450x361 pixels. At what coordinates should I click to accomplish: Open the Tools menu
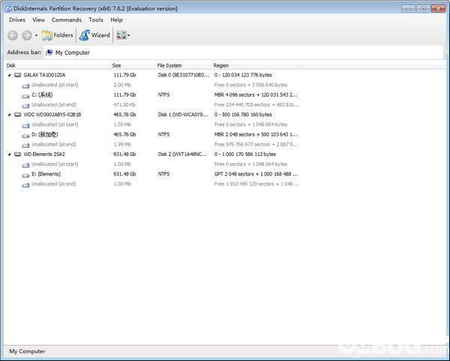[96, 20]
